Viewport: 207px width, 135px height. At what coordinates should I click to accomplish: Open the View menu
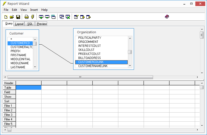click(24, 10)
